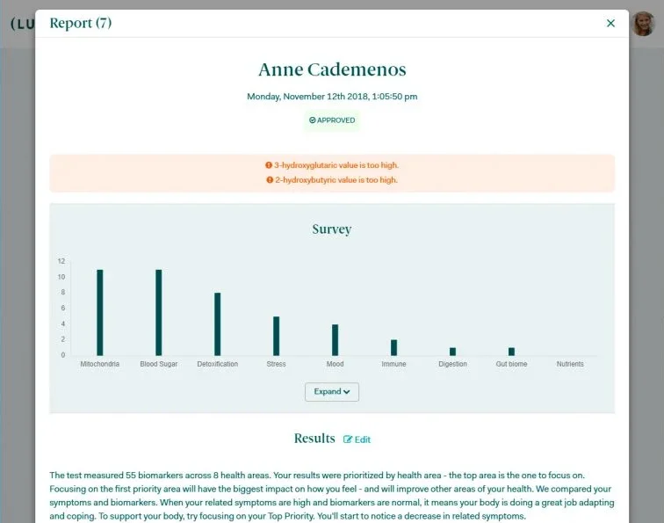Screen dimensions: 664x523
Task: Click warning icon beside 2-hydroxybutyric alert
Action: tap(270, 180)
